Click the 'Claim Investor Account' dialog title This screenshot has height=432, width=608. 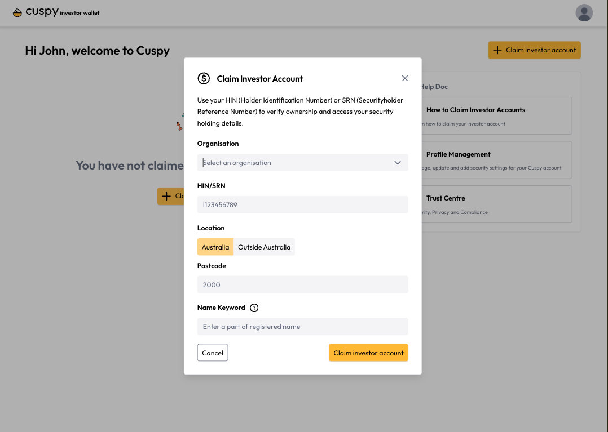pyautogui.click(x=260, y=79)
